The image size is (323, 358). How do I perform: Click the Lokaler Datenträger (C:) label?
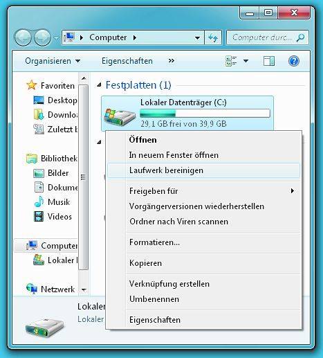click(x=183, y=102)
